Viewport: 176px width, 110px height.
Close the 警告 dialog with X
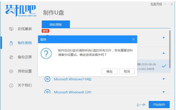coord(133,39)
